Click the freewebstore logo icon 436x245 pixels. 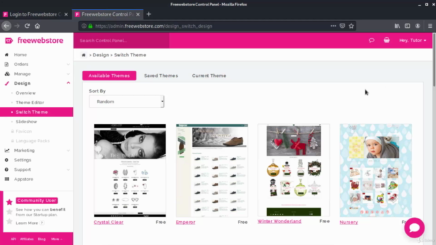coord(9,41)
